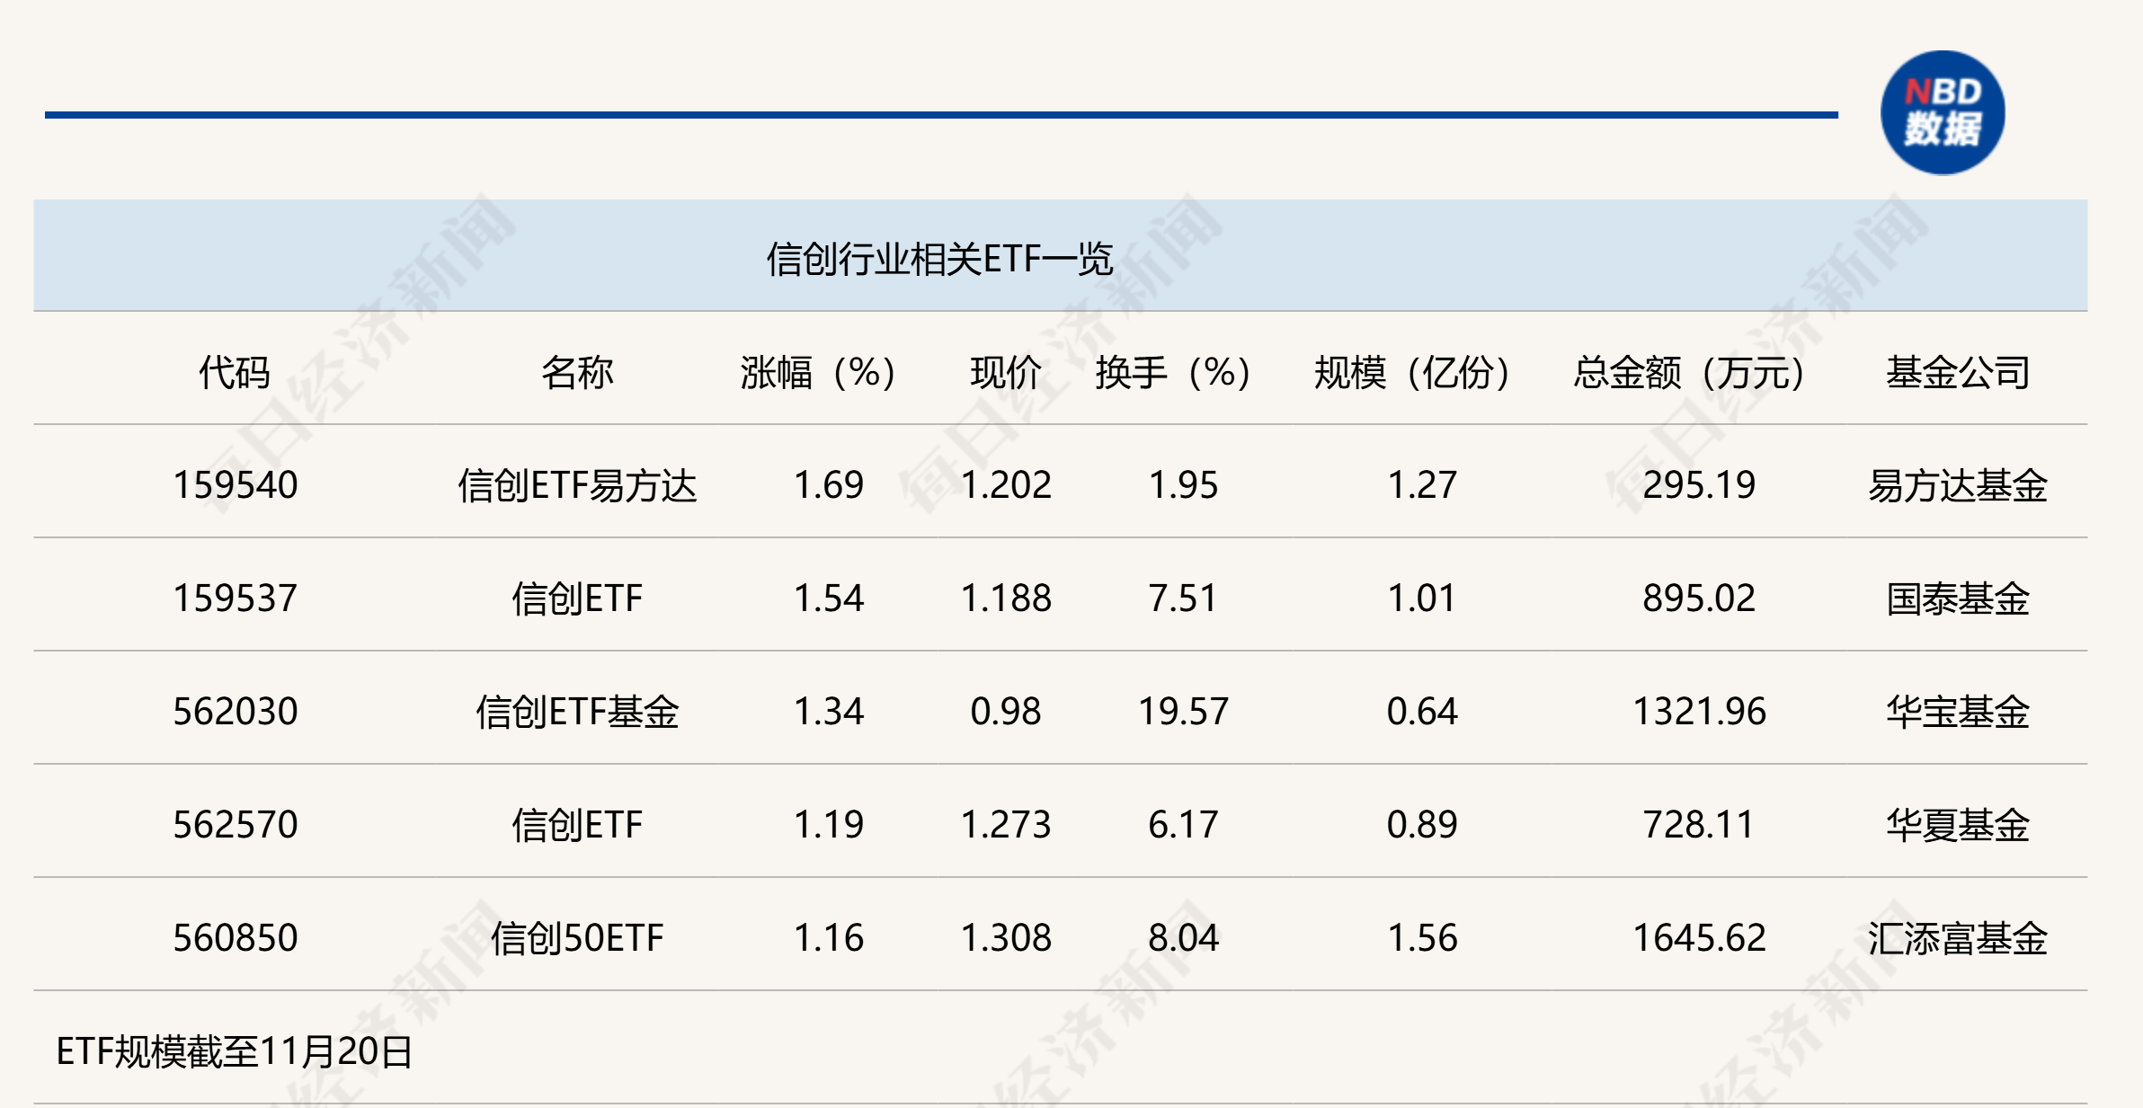Screen dimensions: 2143x1108
Task: Select name cell 信创50ETF
Action: pos(577,938)
